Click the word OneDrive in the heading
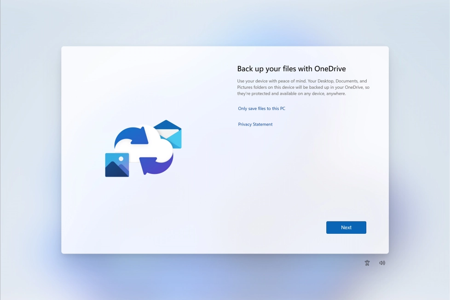Screen dimensions: 450x300 (x=329, y=68)
